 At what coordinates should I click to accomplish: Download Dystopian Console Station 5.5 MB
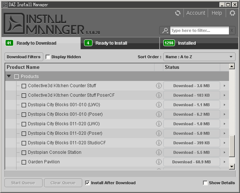tap(192, 153)
